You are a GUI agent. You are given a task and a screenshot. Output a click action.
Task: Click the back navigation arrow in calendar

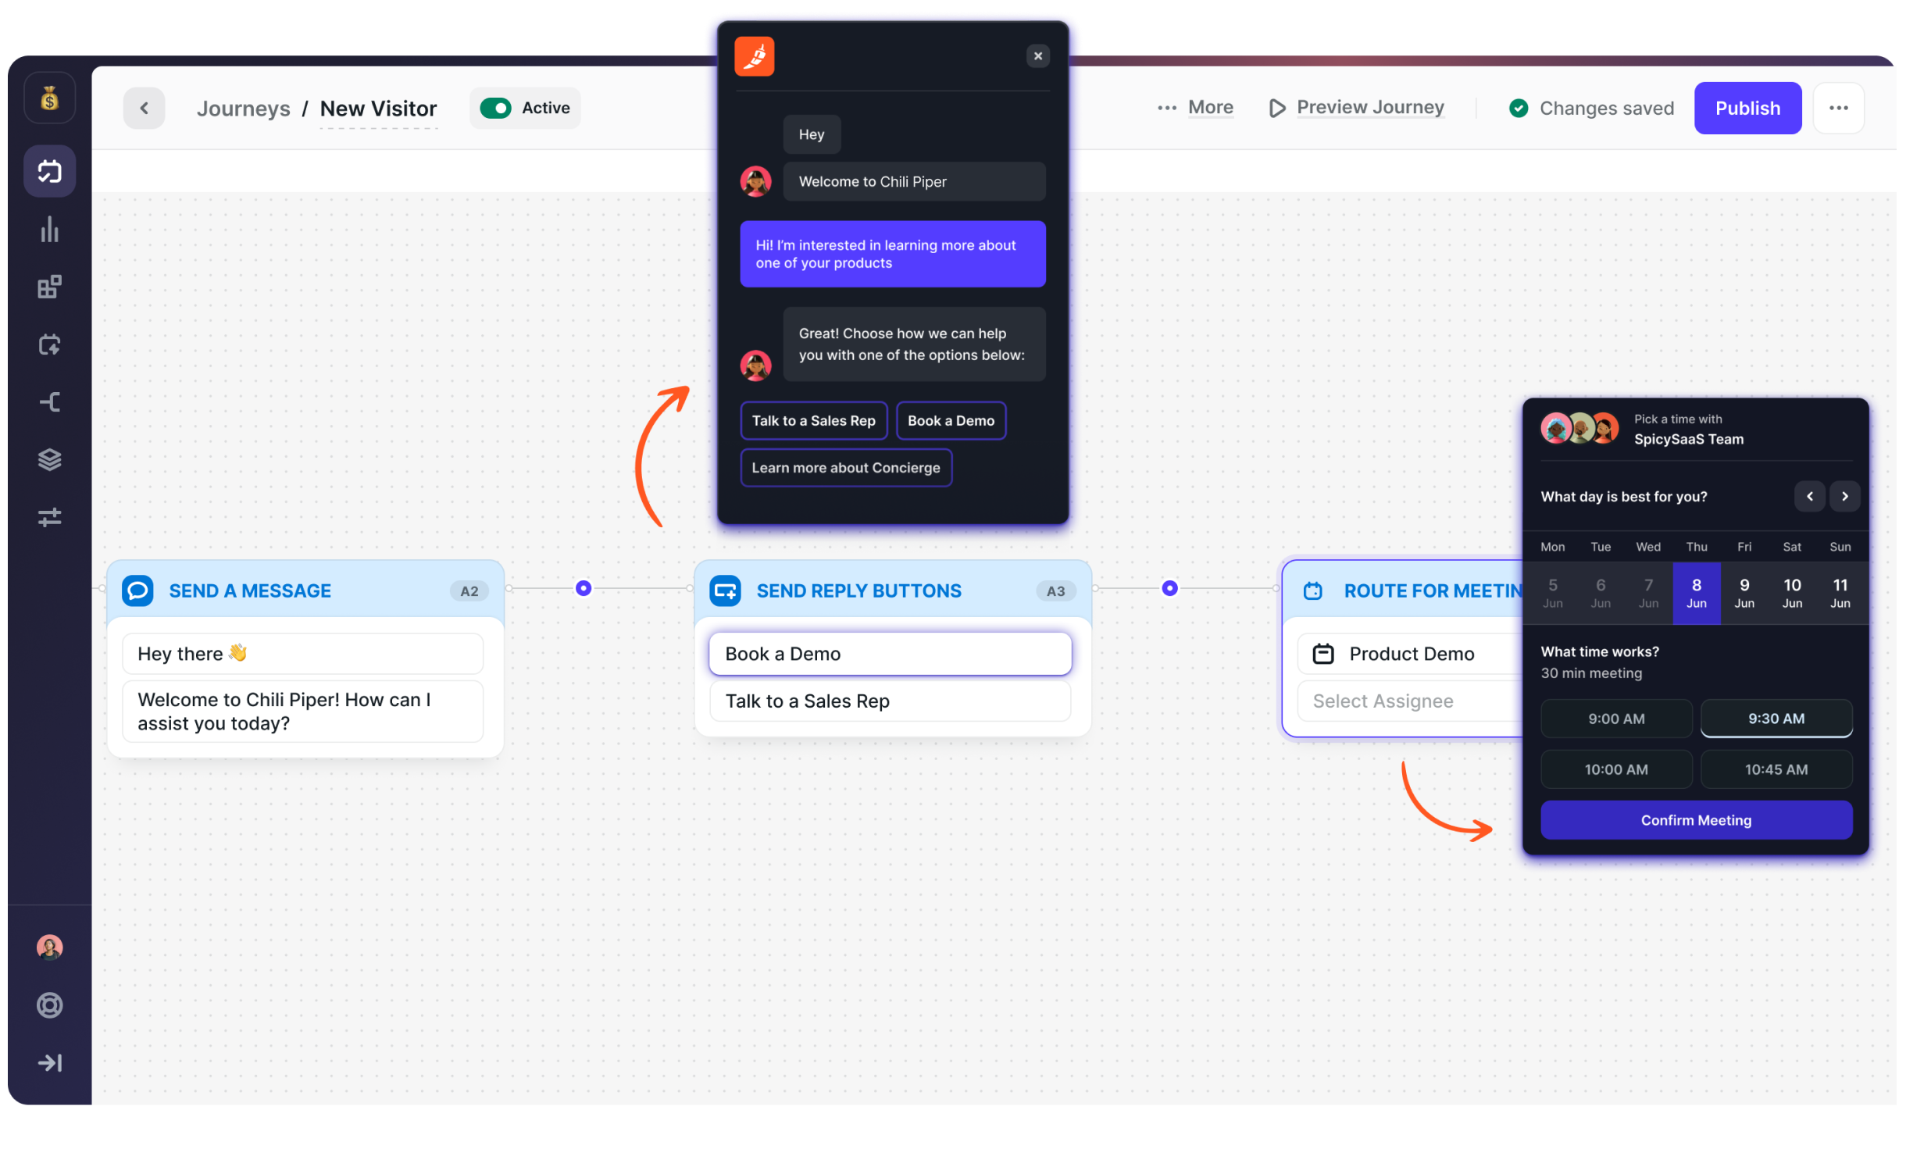[1809, 494]
